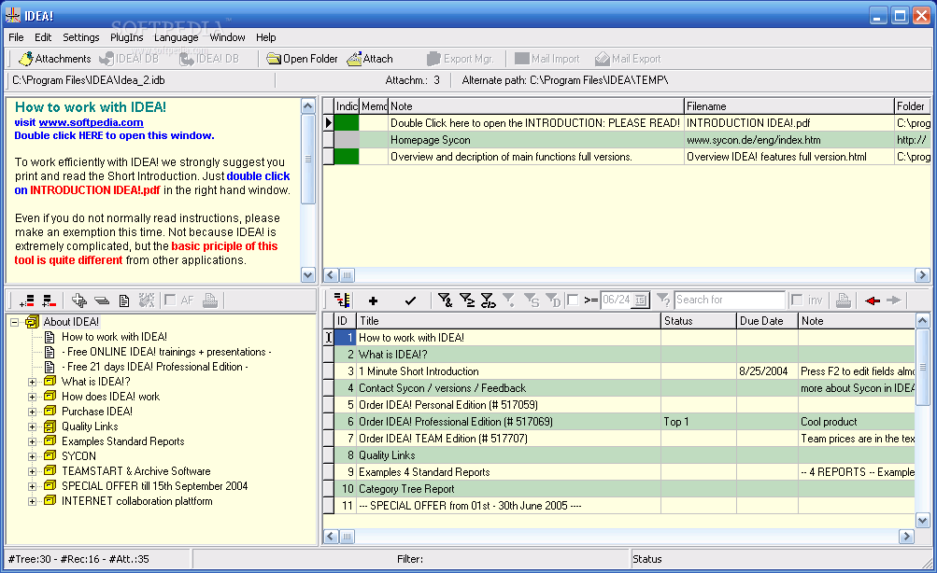The image size is (937, 573).
Task: Open the calendar picker on the date field
Action: click(641, 300)
